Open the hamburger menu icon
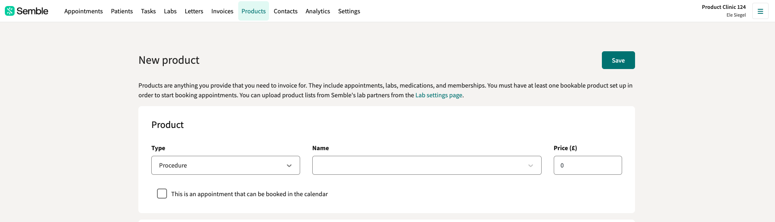Screen dimensions: 775x222 (x=760, y=11)
